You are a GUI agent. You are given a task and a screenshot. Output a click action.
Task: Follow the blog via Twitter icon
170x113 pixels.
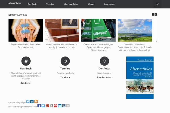(x=28, y=101)
